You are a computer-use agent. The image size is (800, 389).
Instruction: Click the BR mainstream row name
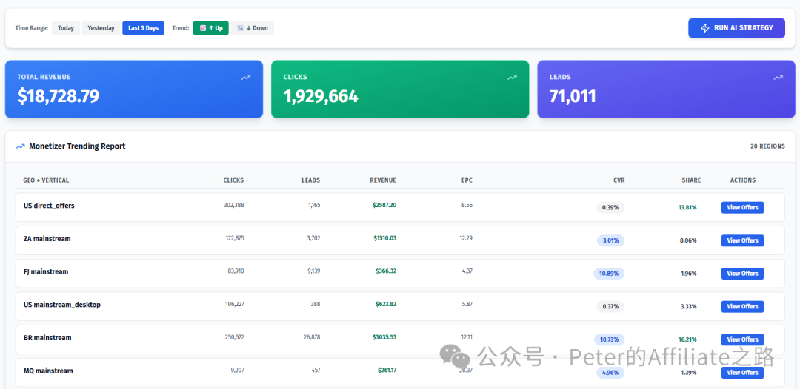pyautogui.click(x=47, y=338)
